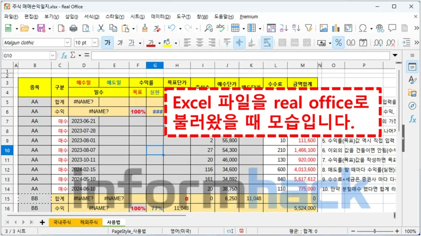The image size is (421, 236).
Task: Align cell text right
Action: pos(212,43)
